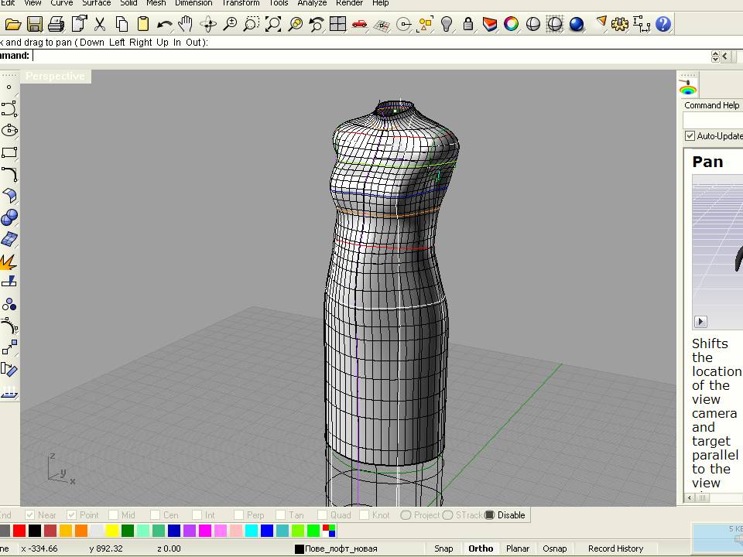Viewport: 743px width, 557px height.
Task: Open Options with the gear icon
Action: click(619, 25)
